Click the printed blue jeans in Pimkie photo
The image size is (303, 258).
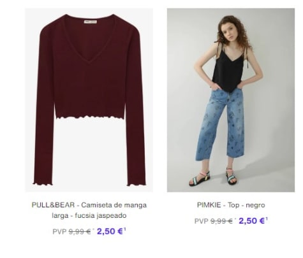[x=220, y=124]
